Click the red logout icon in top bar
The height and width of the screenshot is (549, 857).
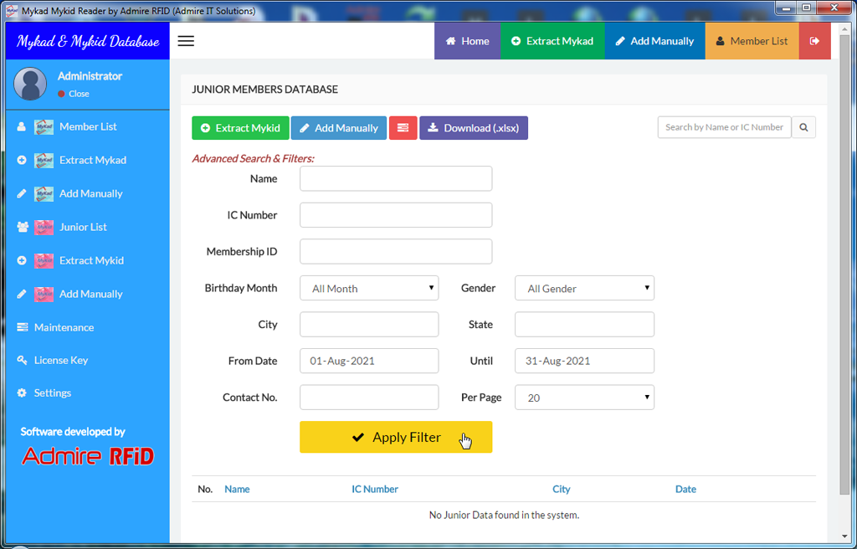(814, 41)
